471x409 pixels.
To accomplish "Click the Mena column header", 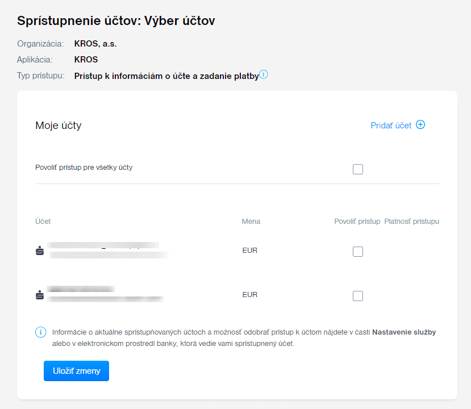I will 251,221.
